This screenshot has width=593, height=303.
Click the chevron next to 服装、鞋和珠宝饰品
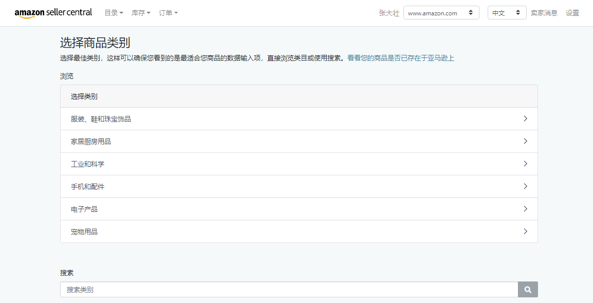point(525,118)
